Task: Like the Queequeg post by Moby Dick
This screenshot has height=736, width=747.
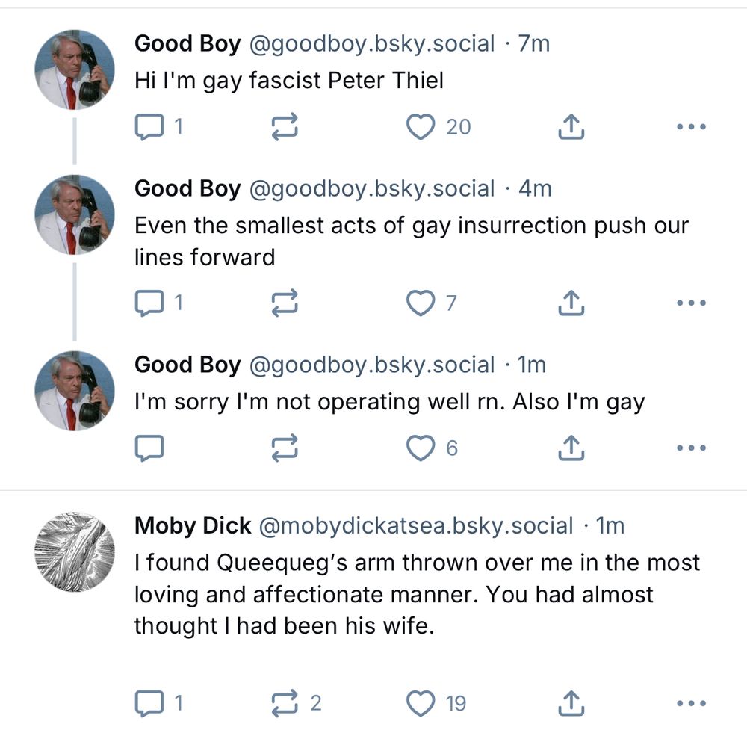Action: pos(421,701)
